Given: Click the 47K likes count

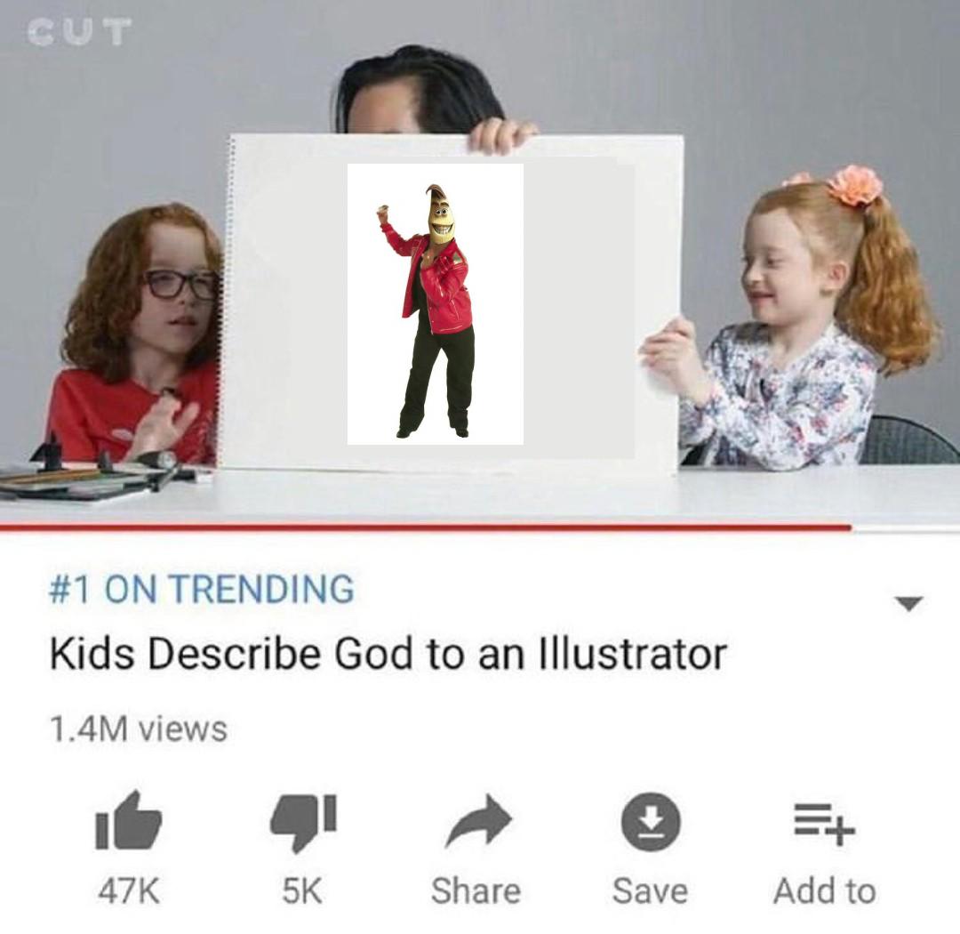Looking at the screenshot, I should tap(129, 890).
